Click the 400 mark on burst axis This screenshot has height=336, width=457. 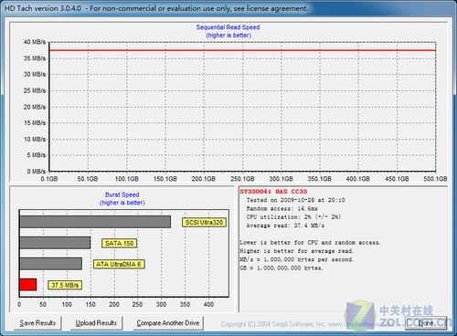[x=208, y=304]
